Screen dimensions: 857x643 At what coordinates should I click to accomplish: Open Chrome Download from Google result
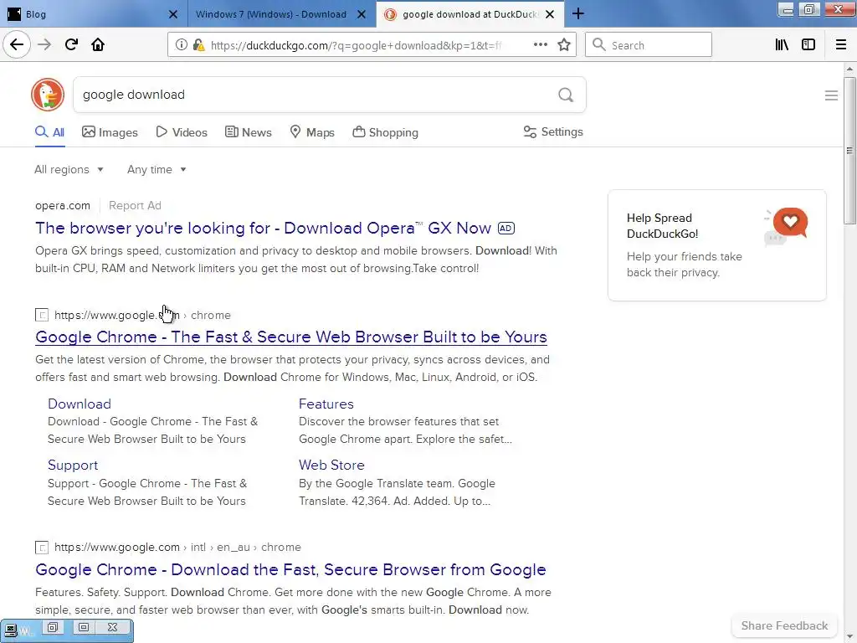pyautogui.click(x=290, y=569)
